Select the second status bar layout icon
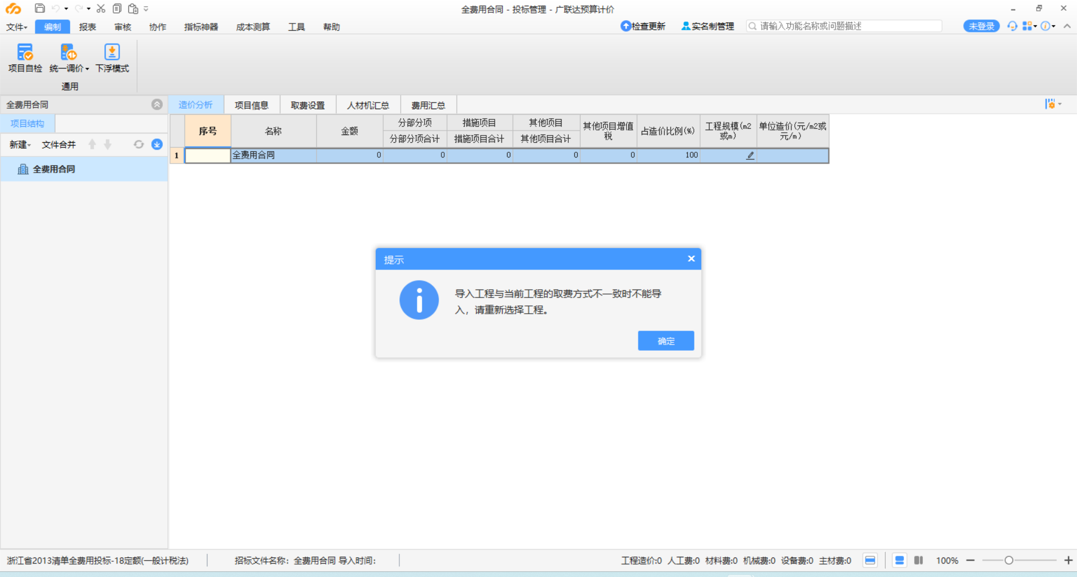Image resolution: width=1077 pixels, height=577 pixels. (900, 560)
